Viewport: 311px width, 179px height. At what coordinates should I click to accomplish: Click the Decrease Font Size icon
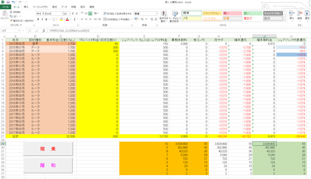pyautogui.click(x=77, y=14)
